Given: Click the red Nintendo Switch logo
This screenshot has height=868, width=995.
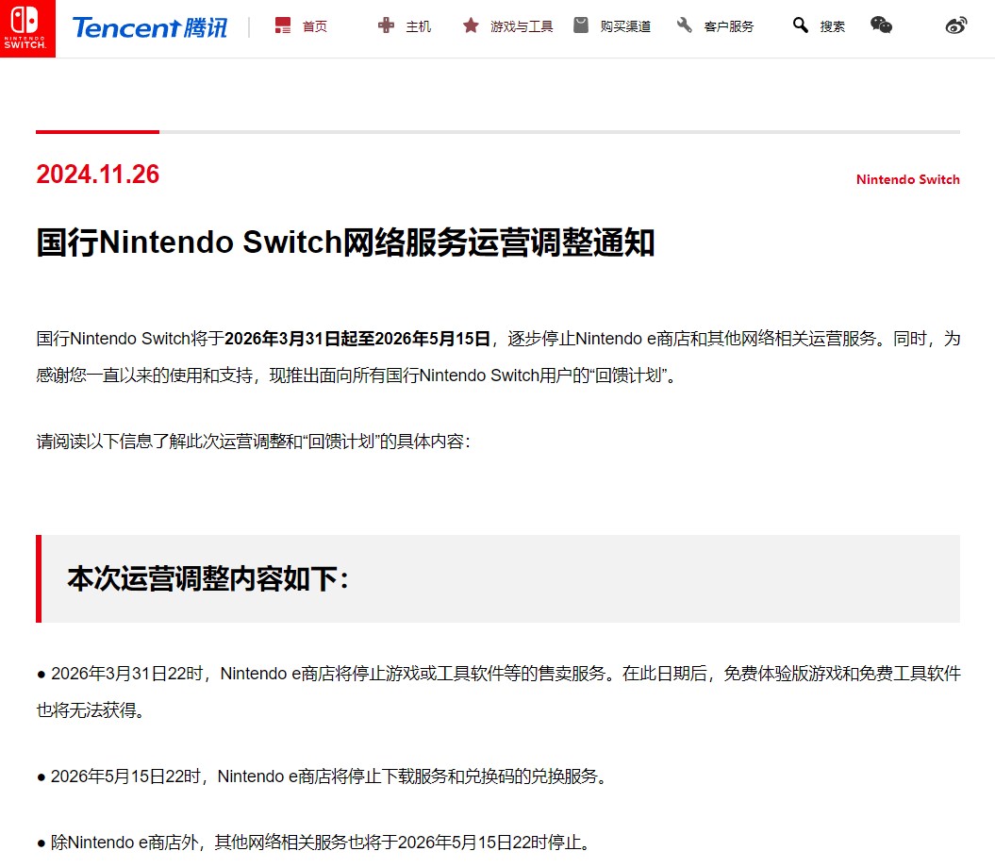Looking at the screenshot, I should pyautogui.click(x=27, y=28).
